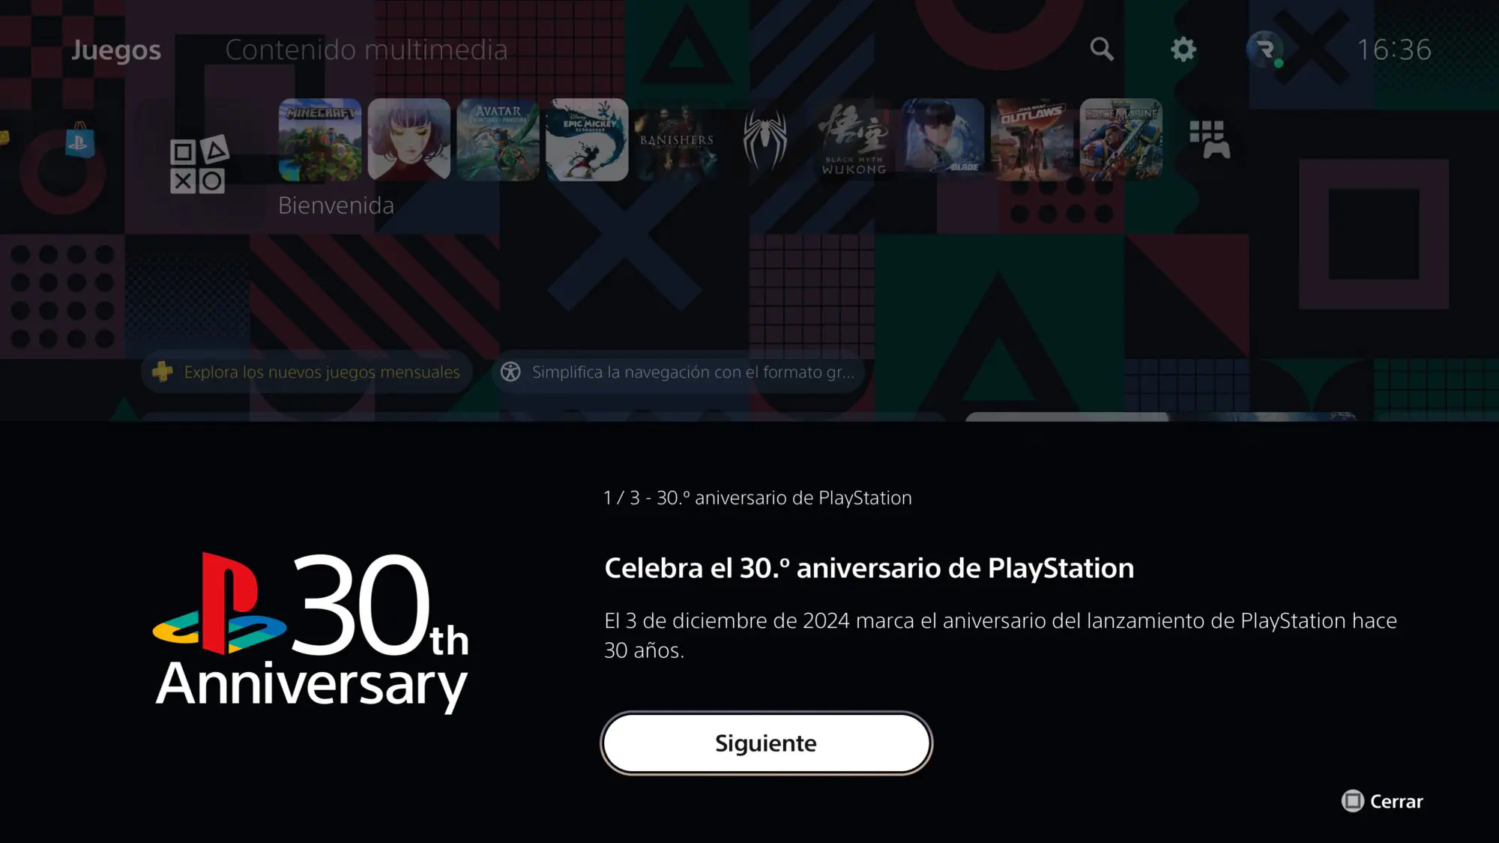Select the Stellar Blade game tile
Viewport: 1499px width, 843px height.
[944, 139]
